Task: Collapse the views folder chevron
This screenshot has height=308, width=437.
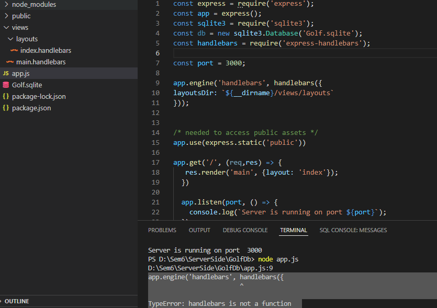Action: tap(6, 28)
